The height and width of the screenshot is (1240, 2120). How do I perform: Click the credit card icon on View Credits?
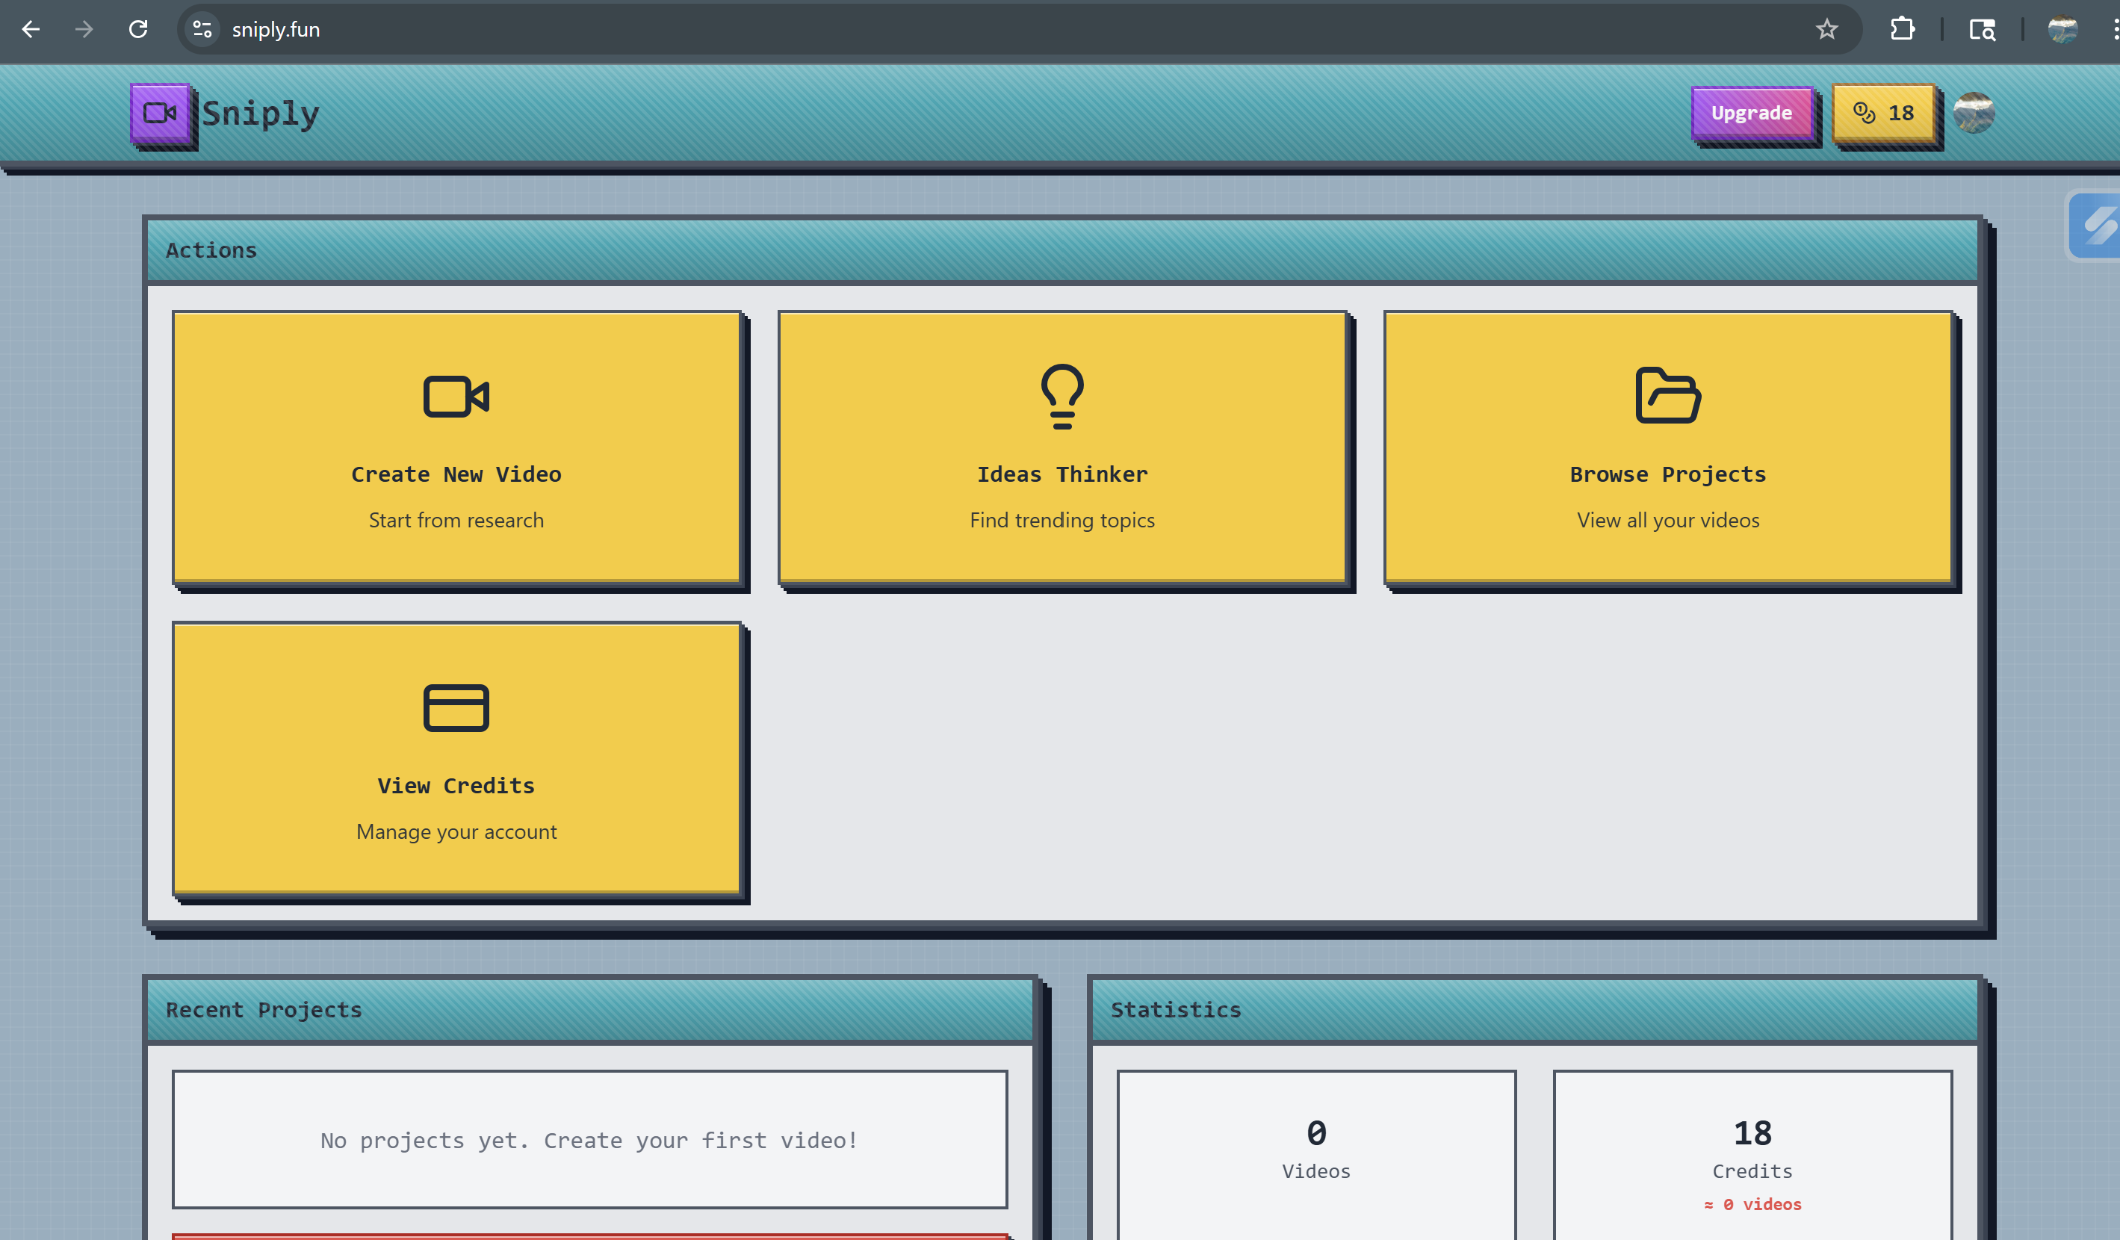(x=456, y=707)
